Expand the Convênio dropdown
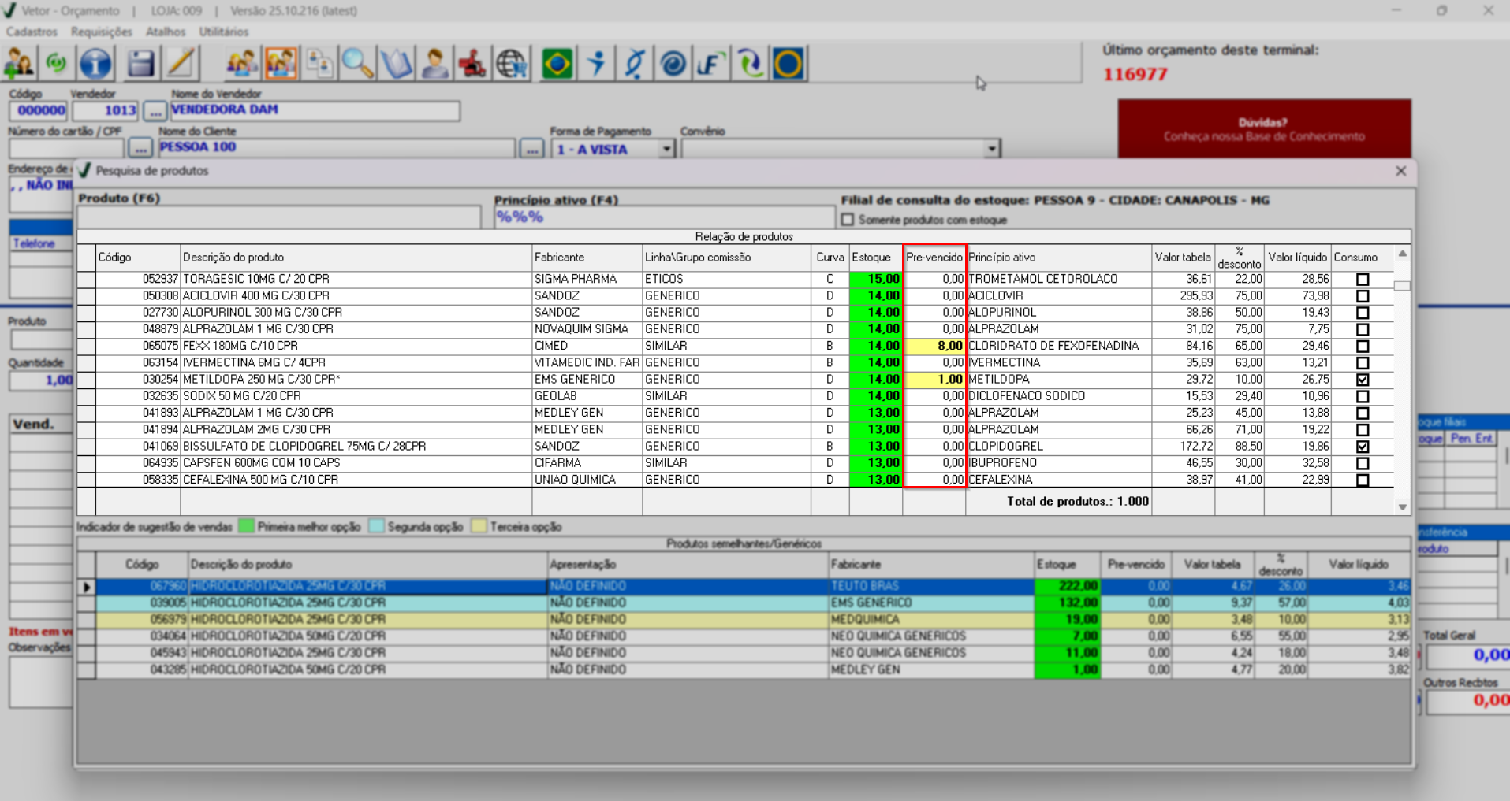 pyautogui.click(x=991, y=149)
